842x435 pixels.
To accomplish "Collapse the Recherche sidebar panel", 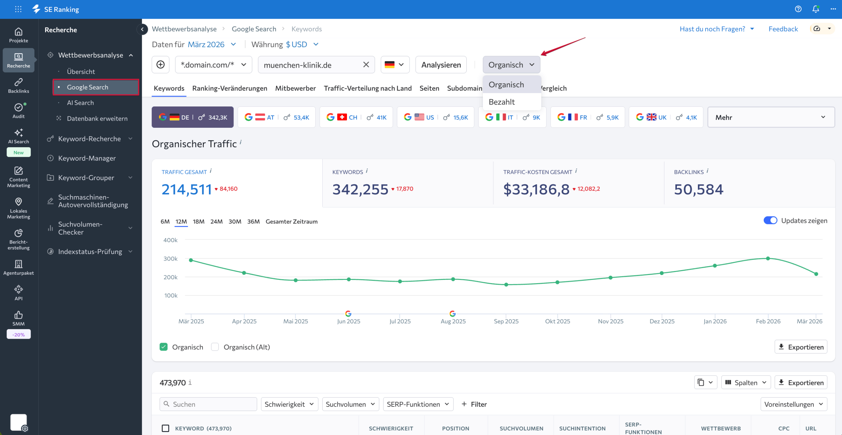I will 142,29.
